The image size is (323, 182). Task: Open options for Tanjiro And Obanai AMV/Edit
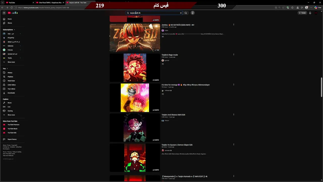click(234, 114)
